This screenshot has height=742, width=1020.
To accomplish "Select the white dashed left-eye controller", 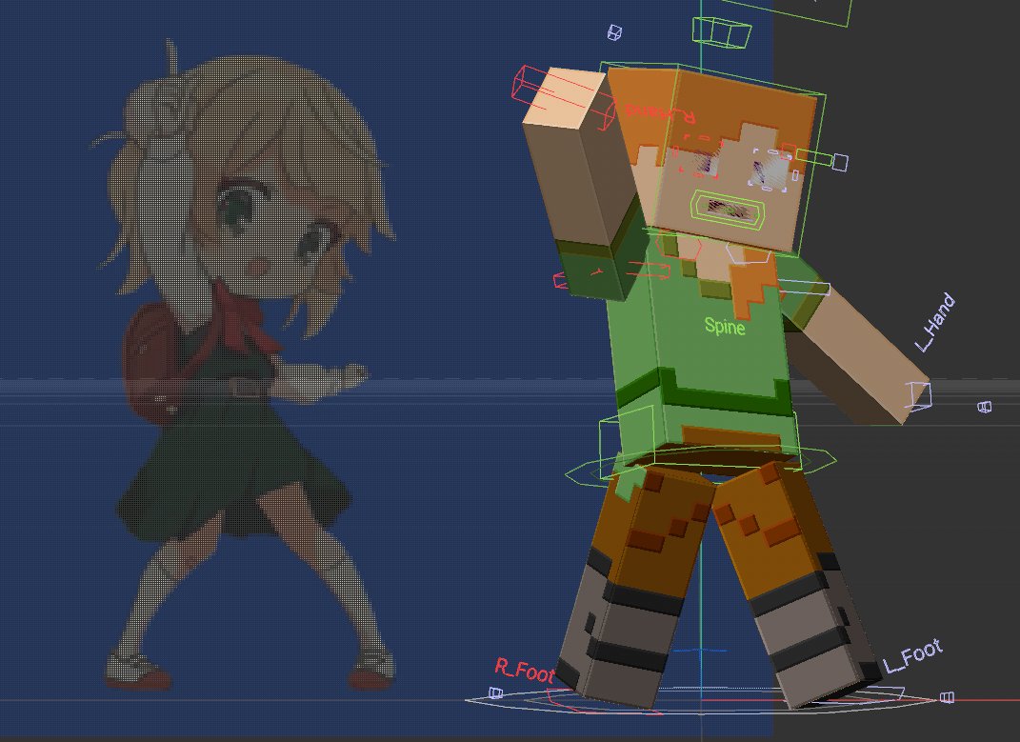I will coord(771,170).
